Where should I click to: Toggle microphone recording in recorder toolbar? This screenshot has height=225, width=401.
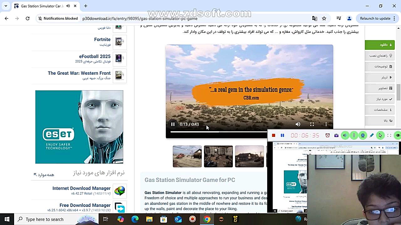tap(354, 135)
